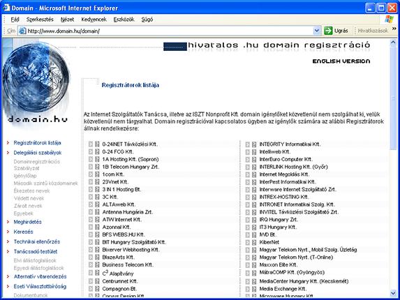The width and height of the screenshot is (400, 300).
Task: Click the green Ugrás go arrow button
Action: (x=328, y=31)
